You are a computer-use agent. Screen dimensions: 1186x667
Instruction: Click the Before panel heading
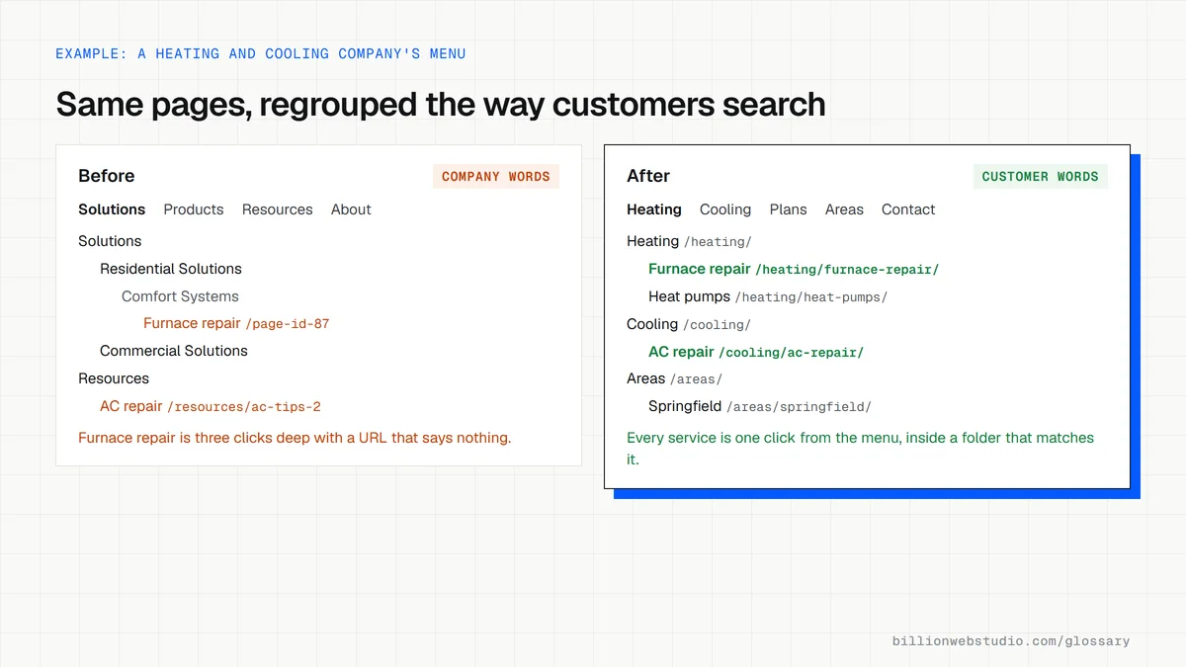107,176
